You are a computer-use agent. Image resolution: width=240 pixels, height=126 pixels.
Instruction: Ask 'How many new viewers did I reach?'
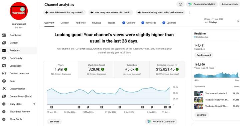(111, 13)
